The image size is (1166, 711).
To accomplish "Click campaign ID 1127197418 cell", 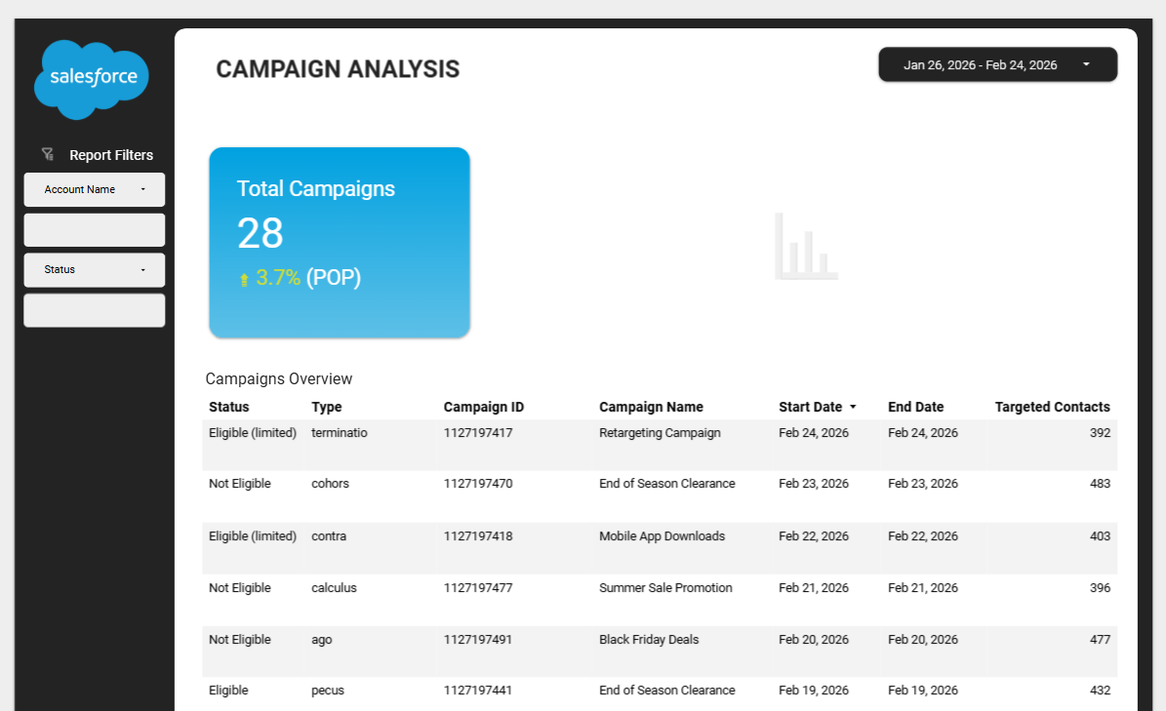I will pyautogui.click(x=478, y=536).
